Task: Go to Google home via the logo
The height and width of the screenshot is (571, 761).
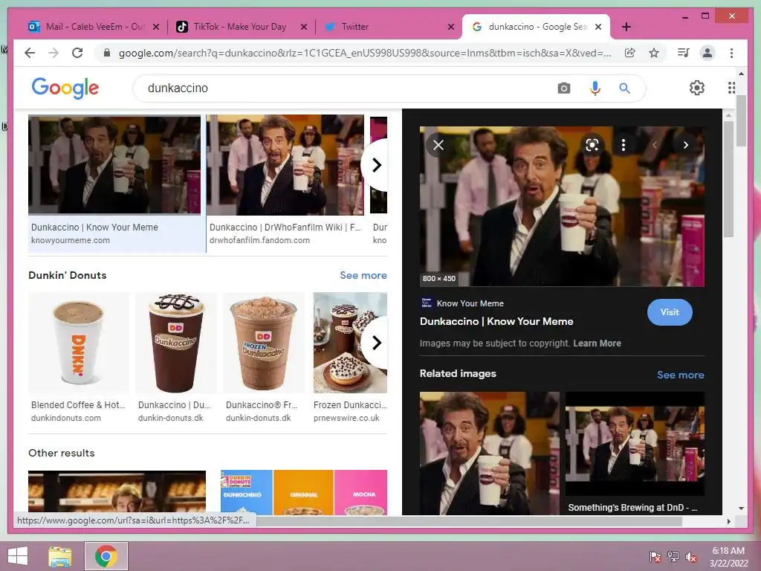Action: (x=65, y=88)
